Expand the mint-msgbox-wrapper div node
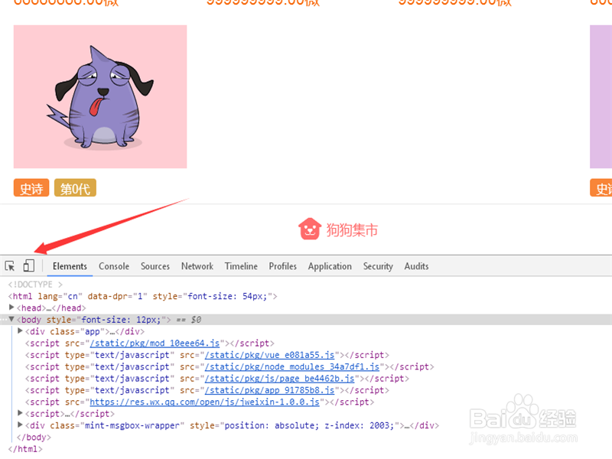 pos(20,425)
